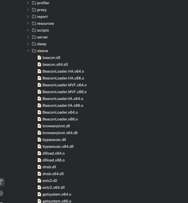Select the report folder label
Viewport: 188px width, 203px height.
[x=42, y=17]
